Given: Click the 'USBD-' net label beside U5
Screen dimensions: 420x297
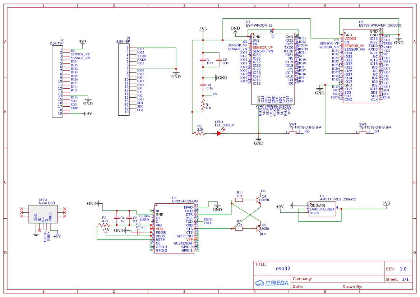Looking at the screenshot, I should [x=144, y=220].
